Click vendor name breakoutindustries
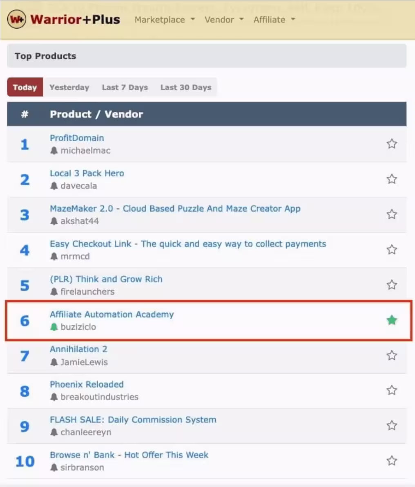This screenshot has width=415, height=487. 100,397
